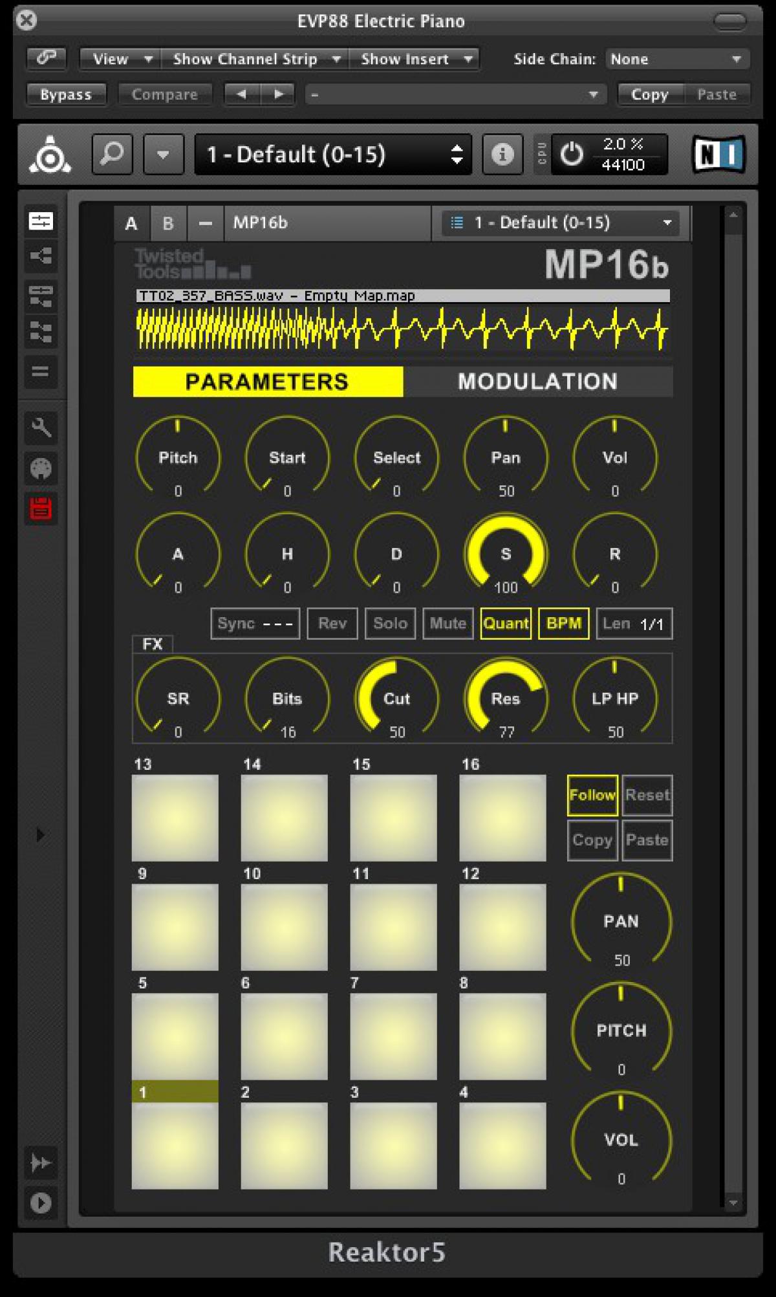
Task: Click the Reaktor logo icon
Action: pos(50,155)
